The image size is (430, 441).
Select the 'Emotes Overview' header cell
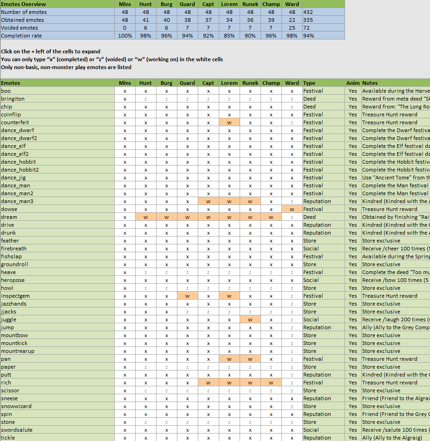click(58, 4)
